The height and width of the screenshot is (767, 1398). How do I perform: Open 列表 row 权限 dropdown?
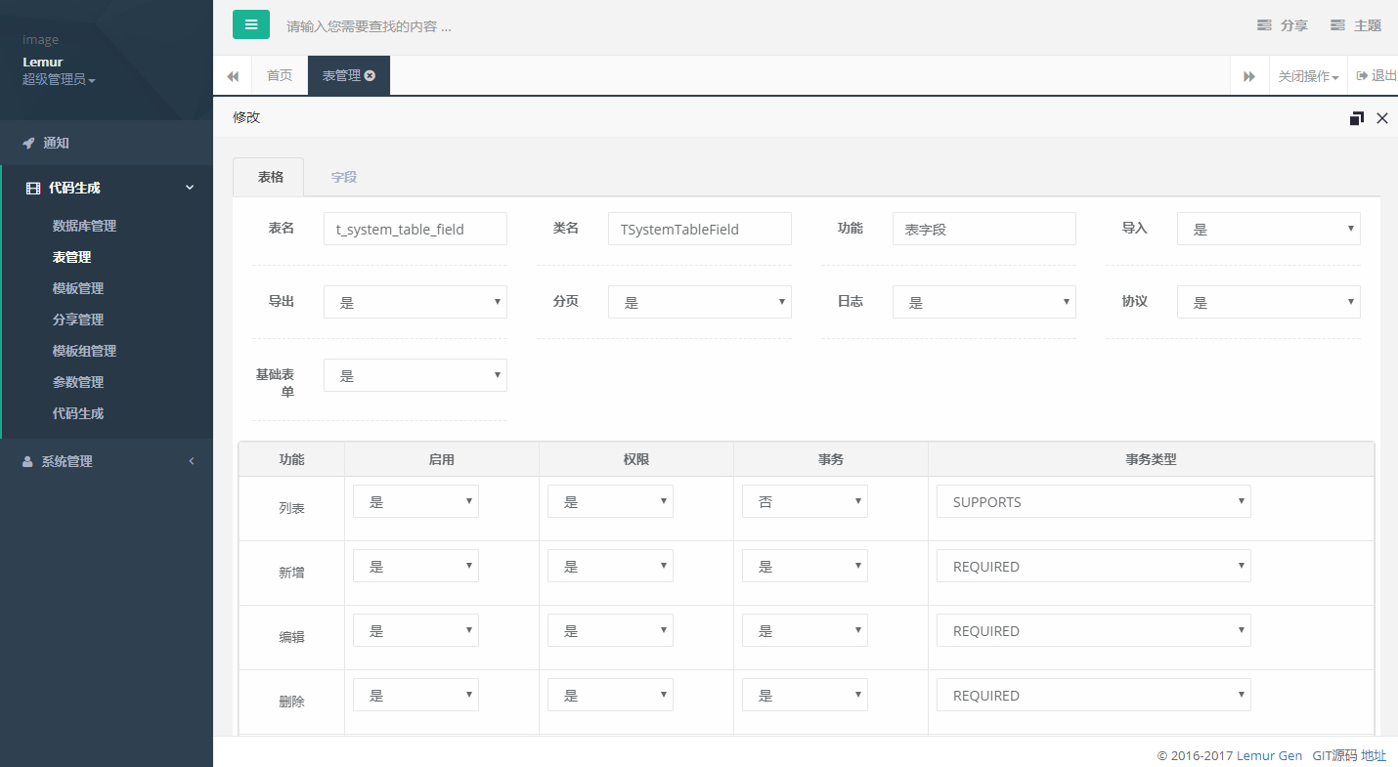click(610, 501)
